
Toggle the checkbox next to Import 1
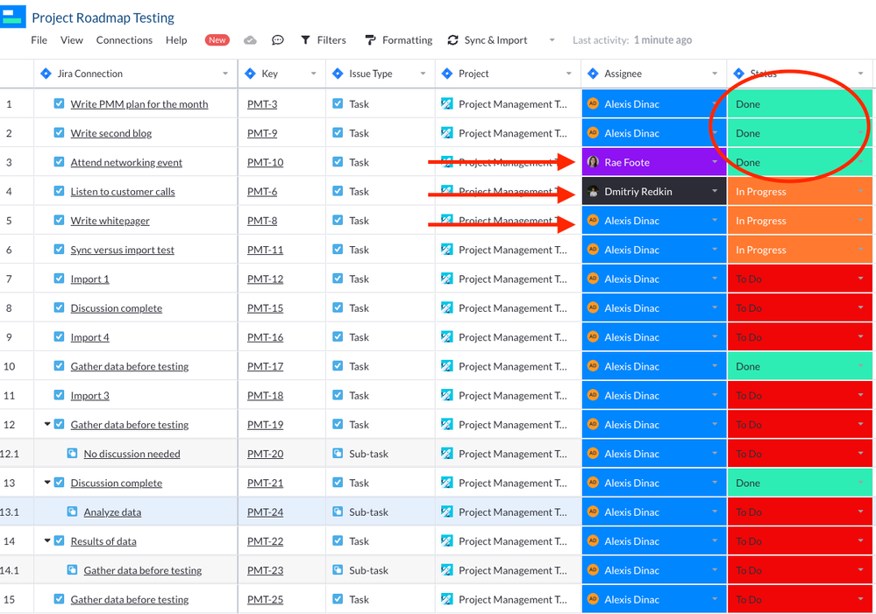(58, 279)
